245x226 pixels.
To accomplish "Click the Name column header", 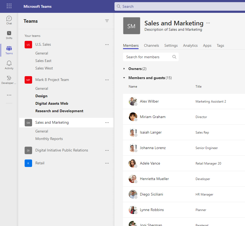I will click(133, 87).
